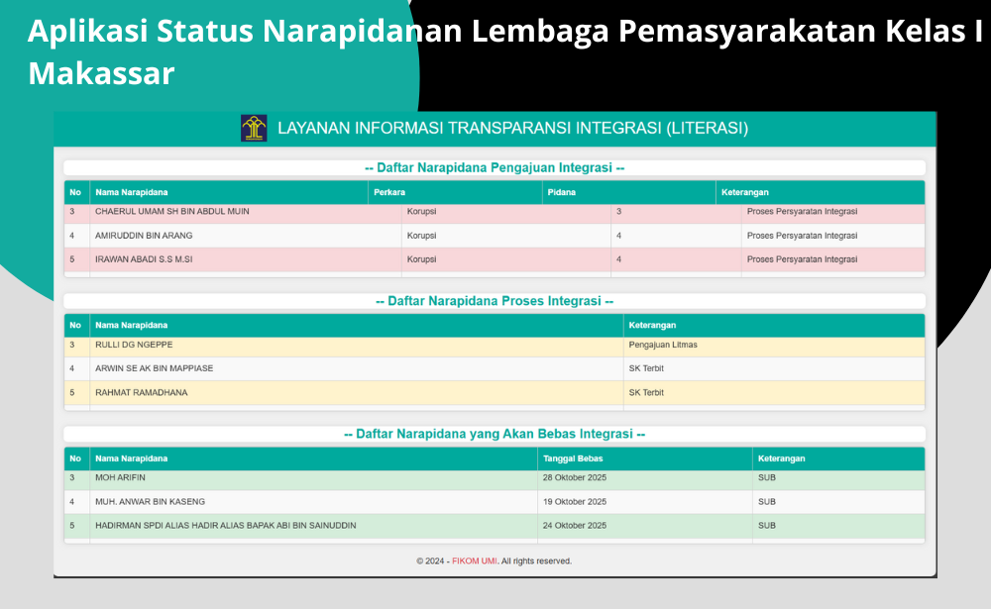Click RAHMAT RAMADHANA name
The image size is (991, 609).
141,393
